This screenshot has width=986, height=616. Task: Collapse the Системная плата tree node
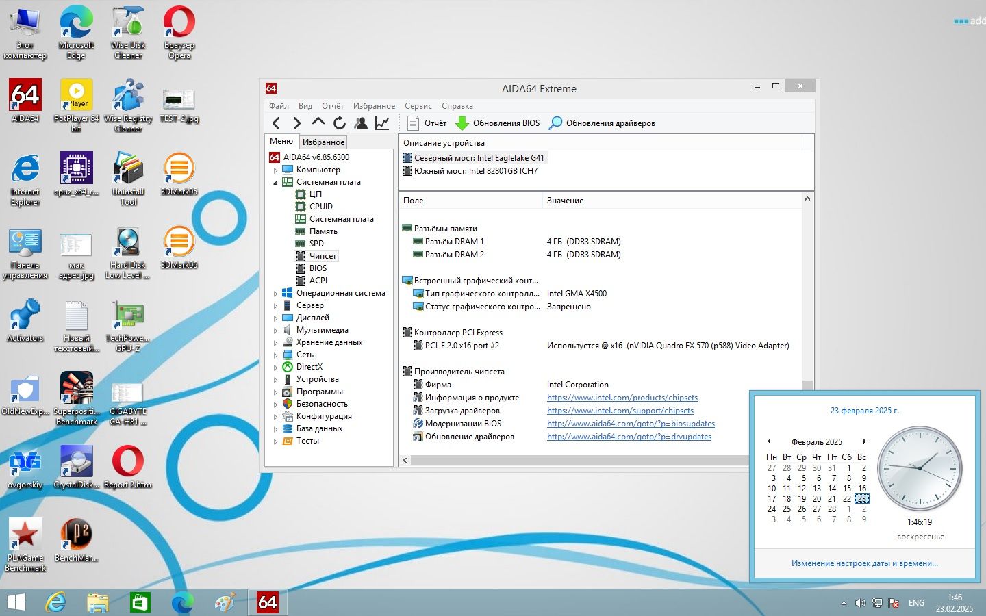pos(276,183)
